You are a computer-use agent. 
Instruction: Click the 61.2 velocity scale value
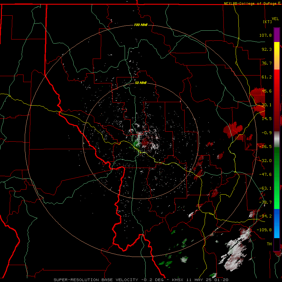[267, 77]
